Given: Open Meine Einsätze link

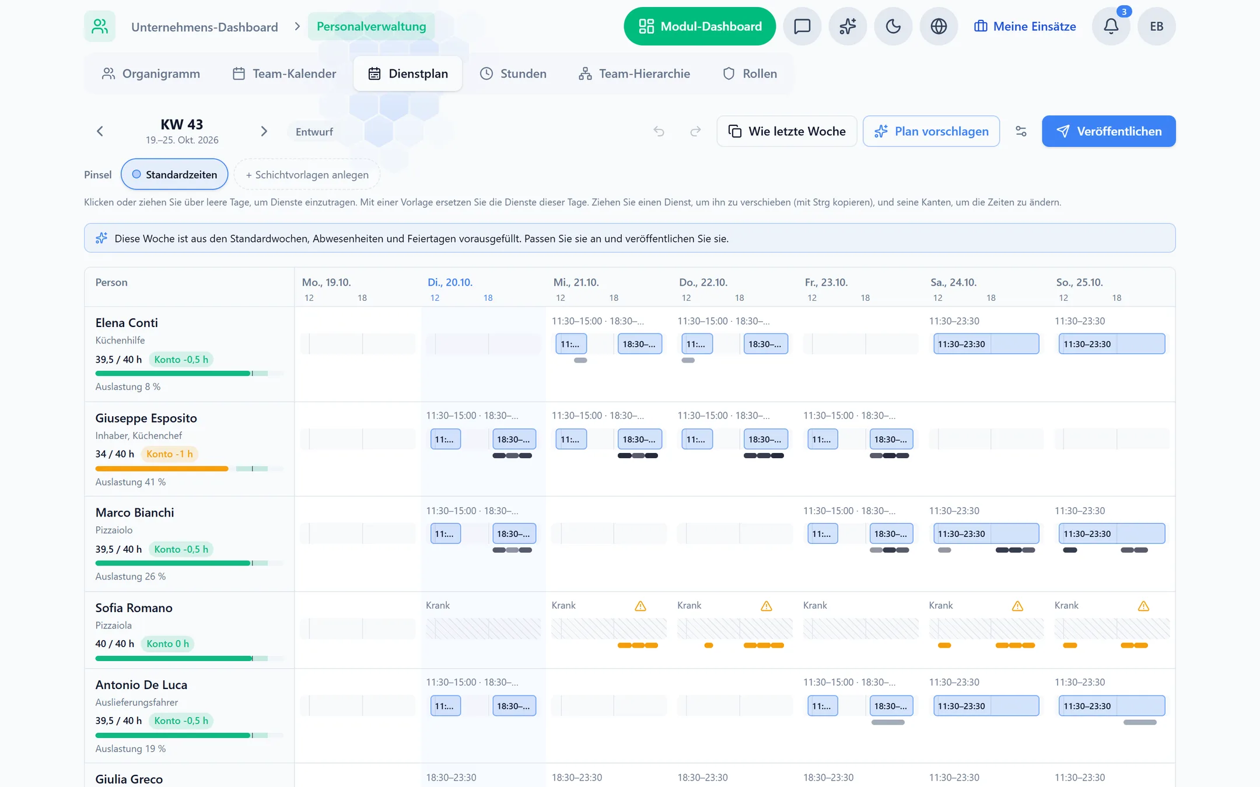Looking at the screenshot, I should 1025,26.
